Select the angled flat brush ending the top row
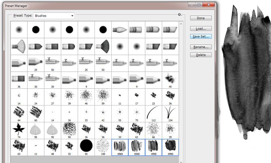Screen dimensions: 271x163 coord(170,30)
